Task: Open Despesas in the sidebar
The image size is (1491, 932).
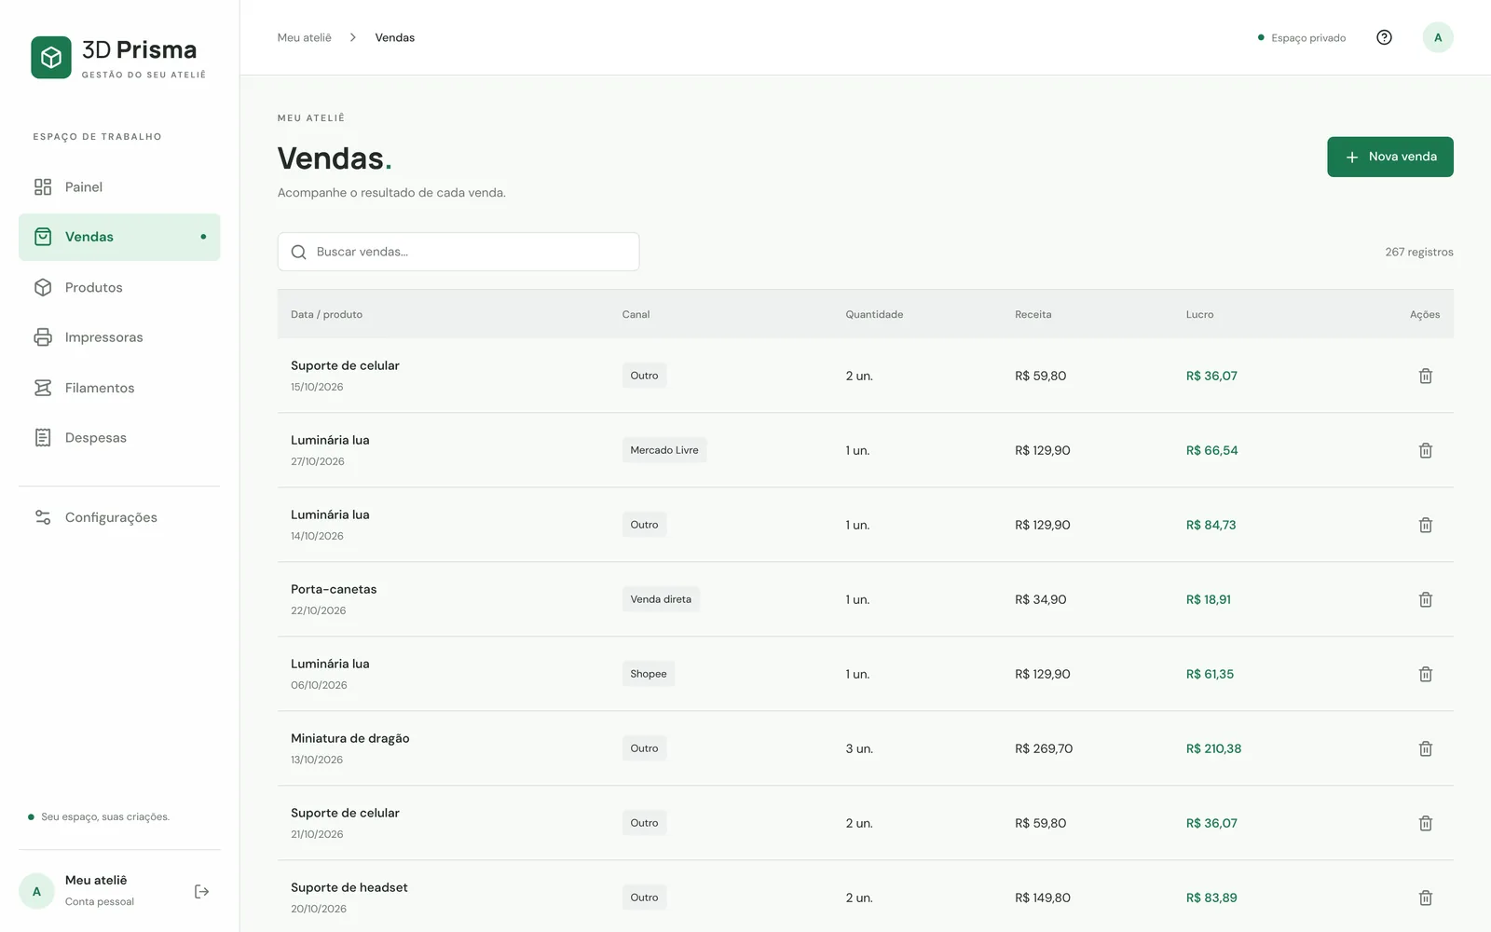Action: tap(119, 438)
